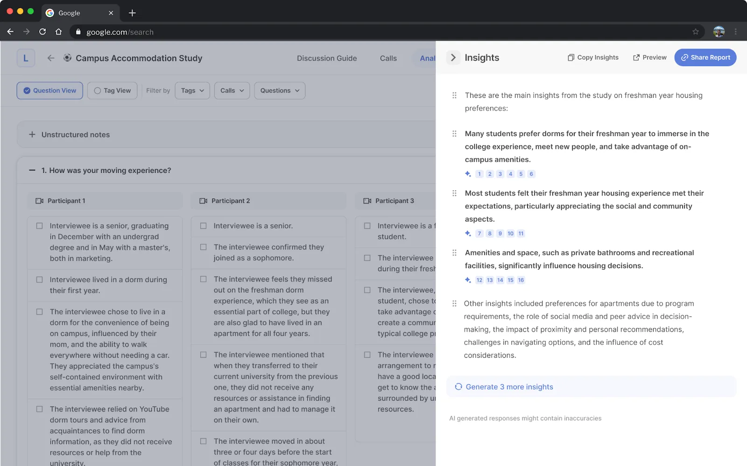Screen dimensions: 747x466
Task: Click Generate 3 more insights
Action: click(591, 387)
